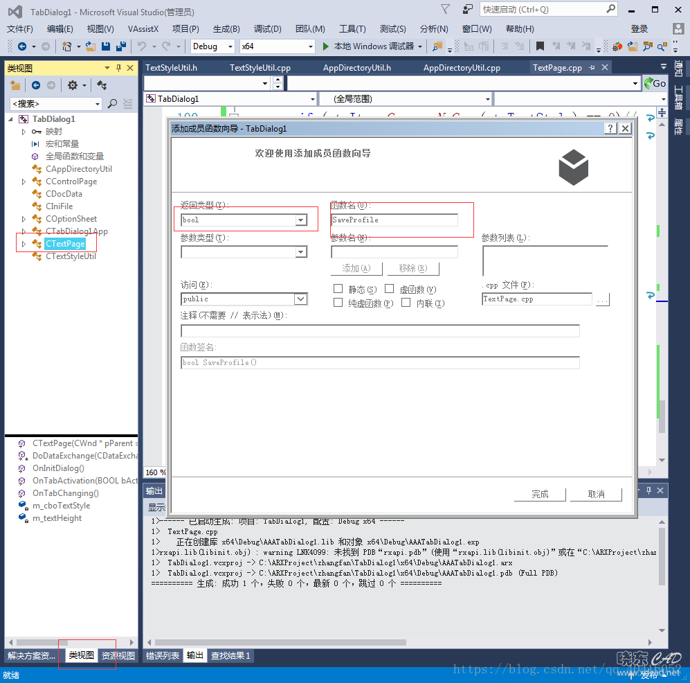Click the 完成 button
Screen dimensions: 690x683
tap(540, 494)
